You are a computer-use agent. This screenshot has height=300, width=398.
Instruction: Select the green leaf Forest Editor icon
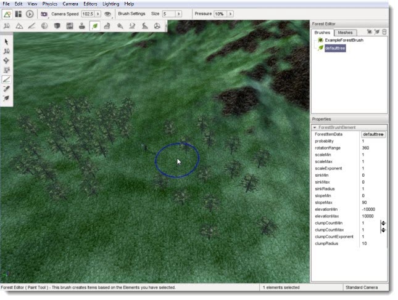(94, 26)
